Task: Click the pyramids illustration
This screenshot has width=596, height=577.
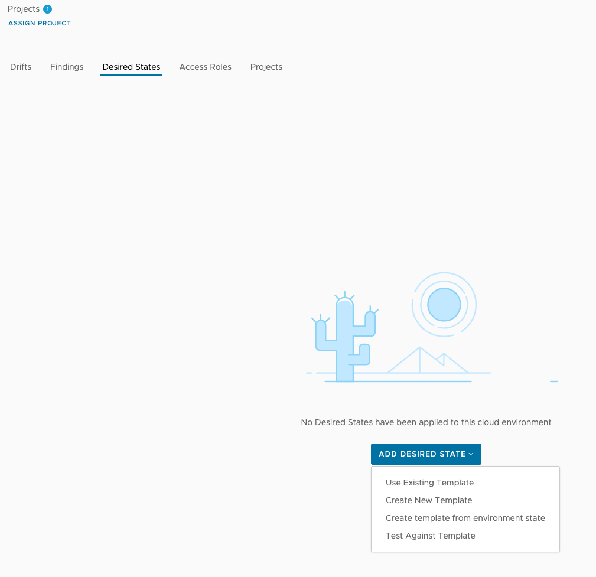Action: coord(428,360)
